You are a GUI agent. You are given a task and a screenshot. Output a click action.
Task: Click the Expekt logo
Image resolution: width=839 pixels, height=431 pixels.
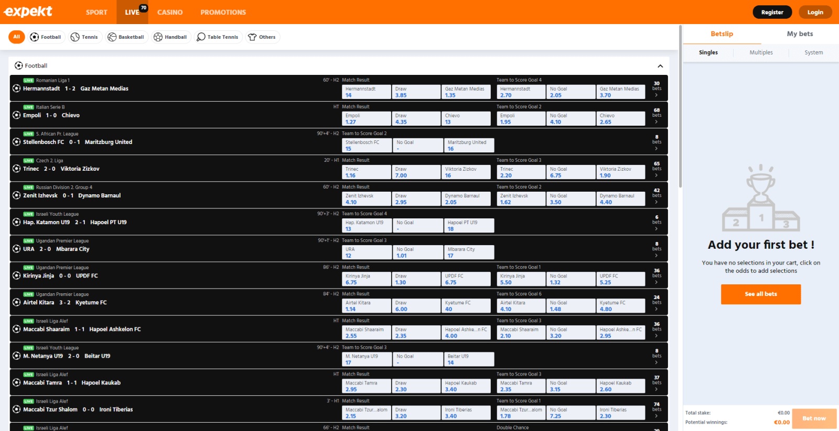(28, 12)
